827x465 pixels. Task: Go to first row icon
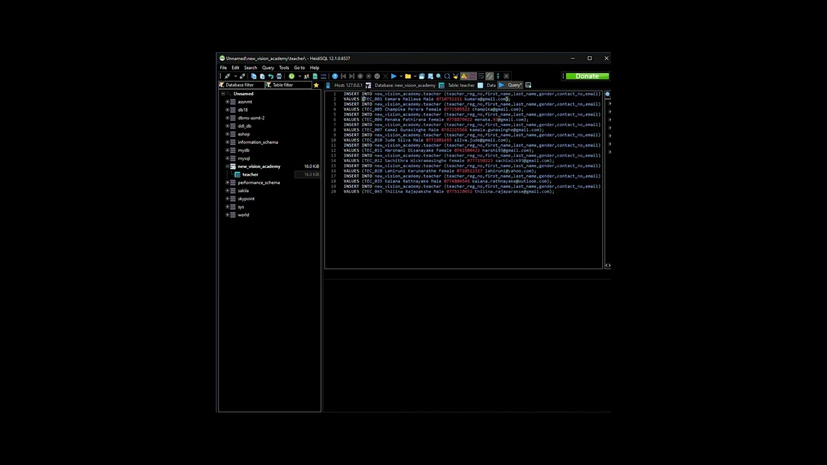343,76
